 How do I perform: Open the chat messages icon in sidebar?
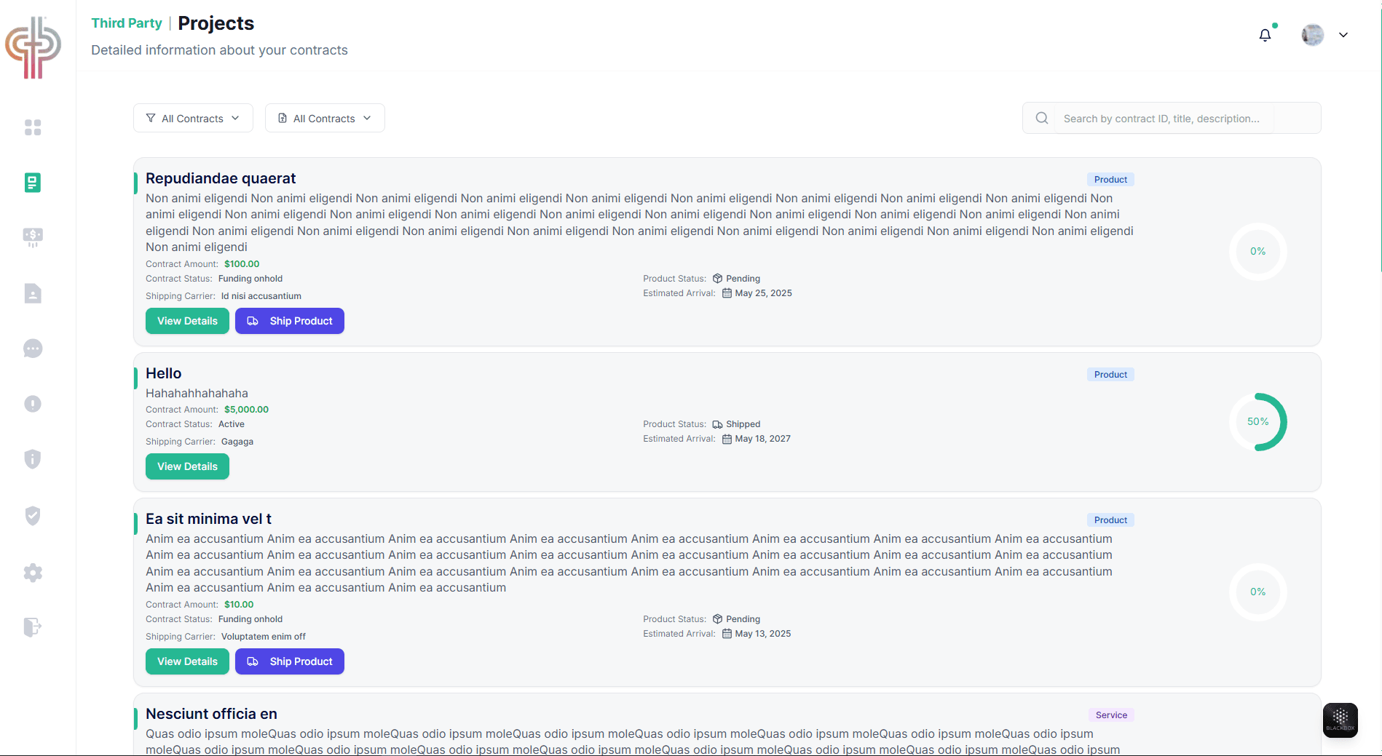coord(33,349)
